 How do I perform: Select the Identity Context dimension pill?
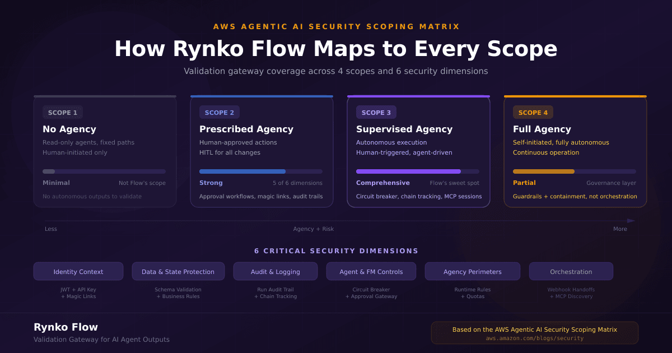point(78,271)
